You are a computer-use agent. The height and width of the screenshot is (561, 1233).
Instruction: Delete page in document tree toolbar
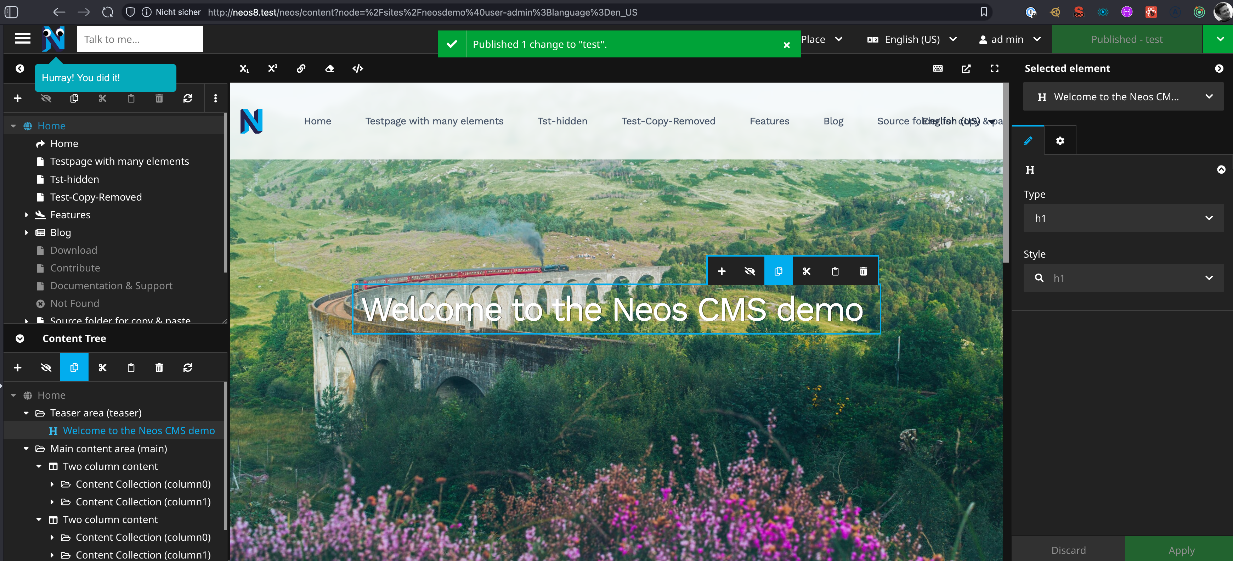coord(159,98)
